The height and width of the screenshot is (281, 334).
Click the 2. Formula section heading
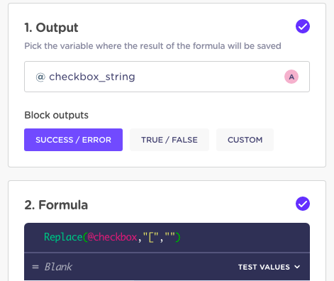pyautogui.click(x=56, y=205)
